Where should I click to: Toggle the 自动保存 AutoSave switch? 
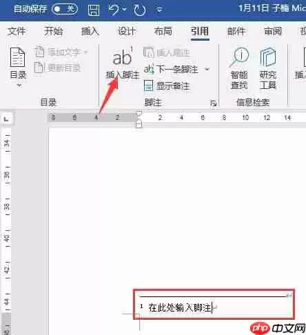pos(65,9)
